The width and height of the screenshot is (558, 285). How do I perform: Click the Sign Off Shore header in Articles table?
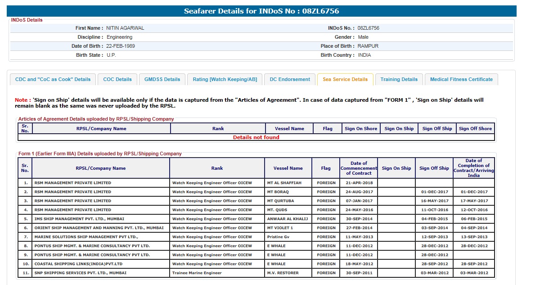(x=475, y=129)
